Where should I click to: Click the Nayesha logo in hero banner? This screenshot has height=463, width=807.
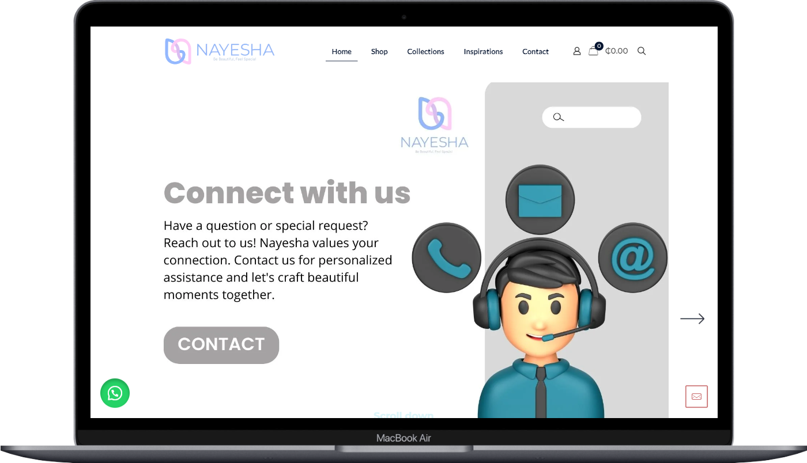tap(435, 125)
